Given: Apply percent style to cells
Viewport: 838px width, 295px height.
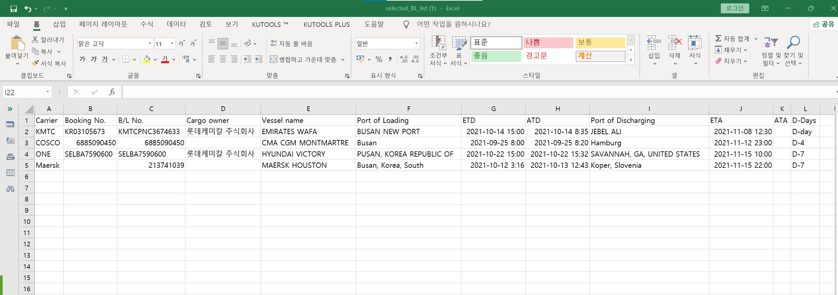Looking at the screenshot, I should (379, 59).
